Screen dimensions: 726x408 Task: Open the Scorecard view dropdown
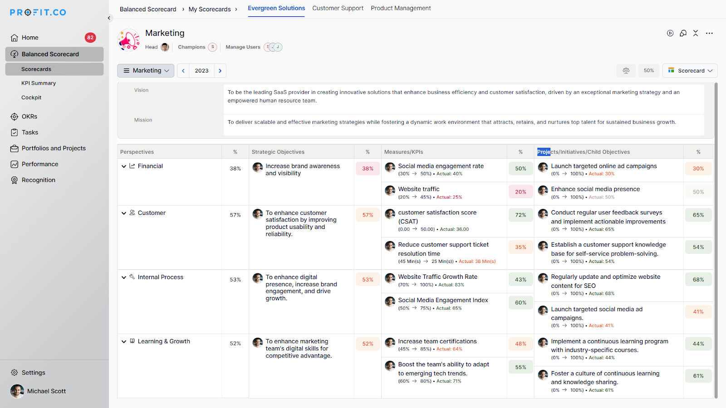click(690, 71)
